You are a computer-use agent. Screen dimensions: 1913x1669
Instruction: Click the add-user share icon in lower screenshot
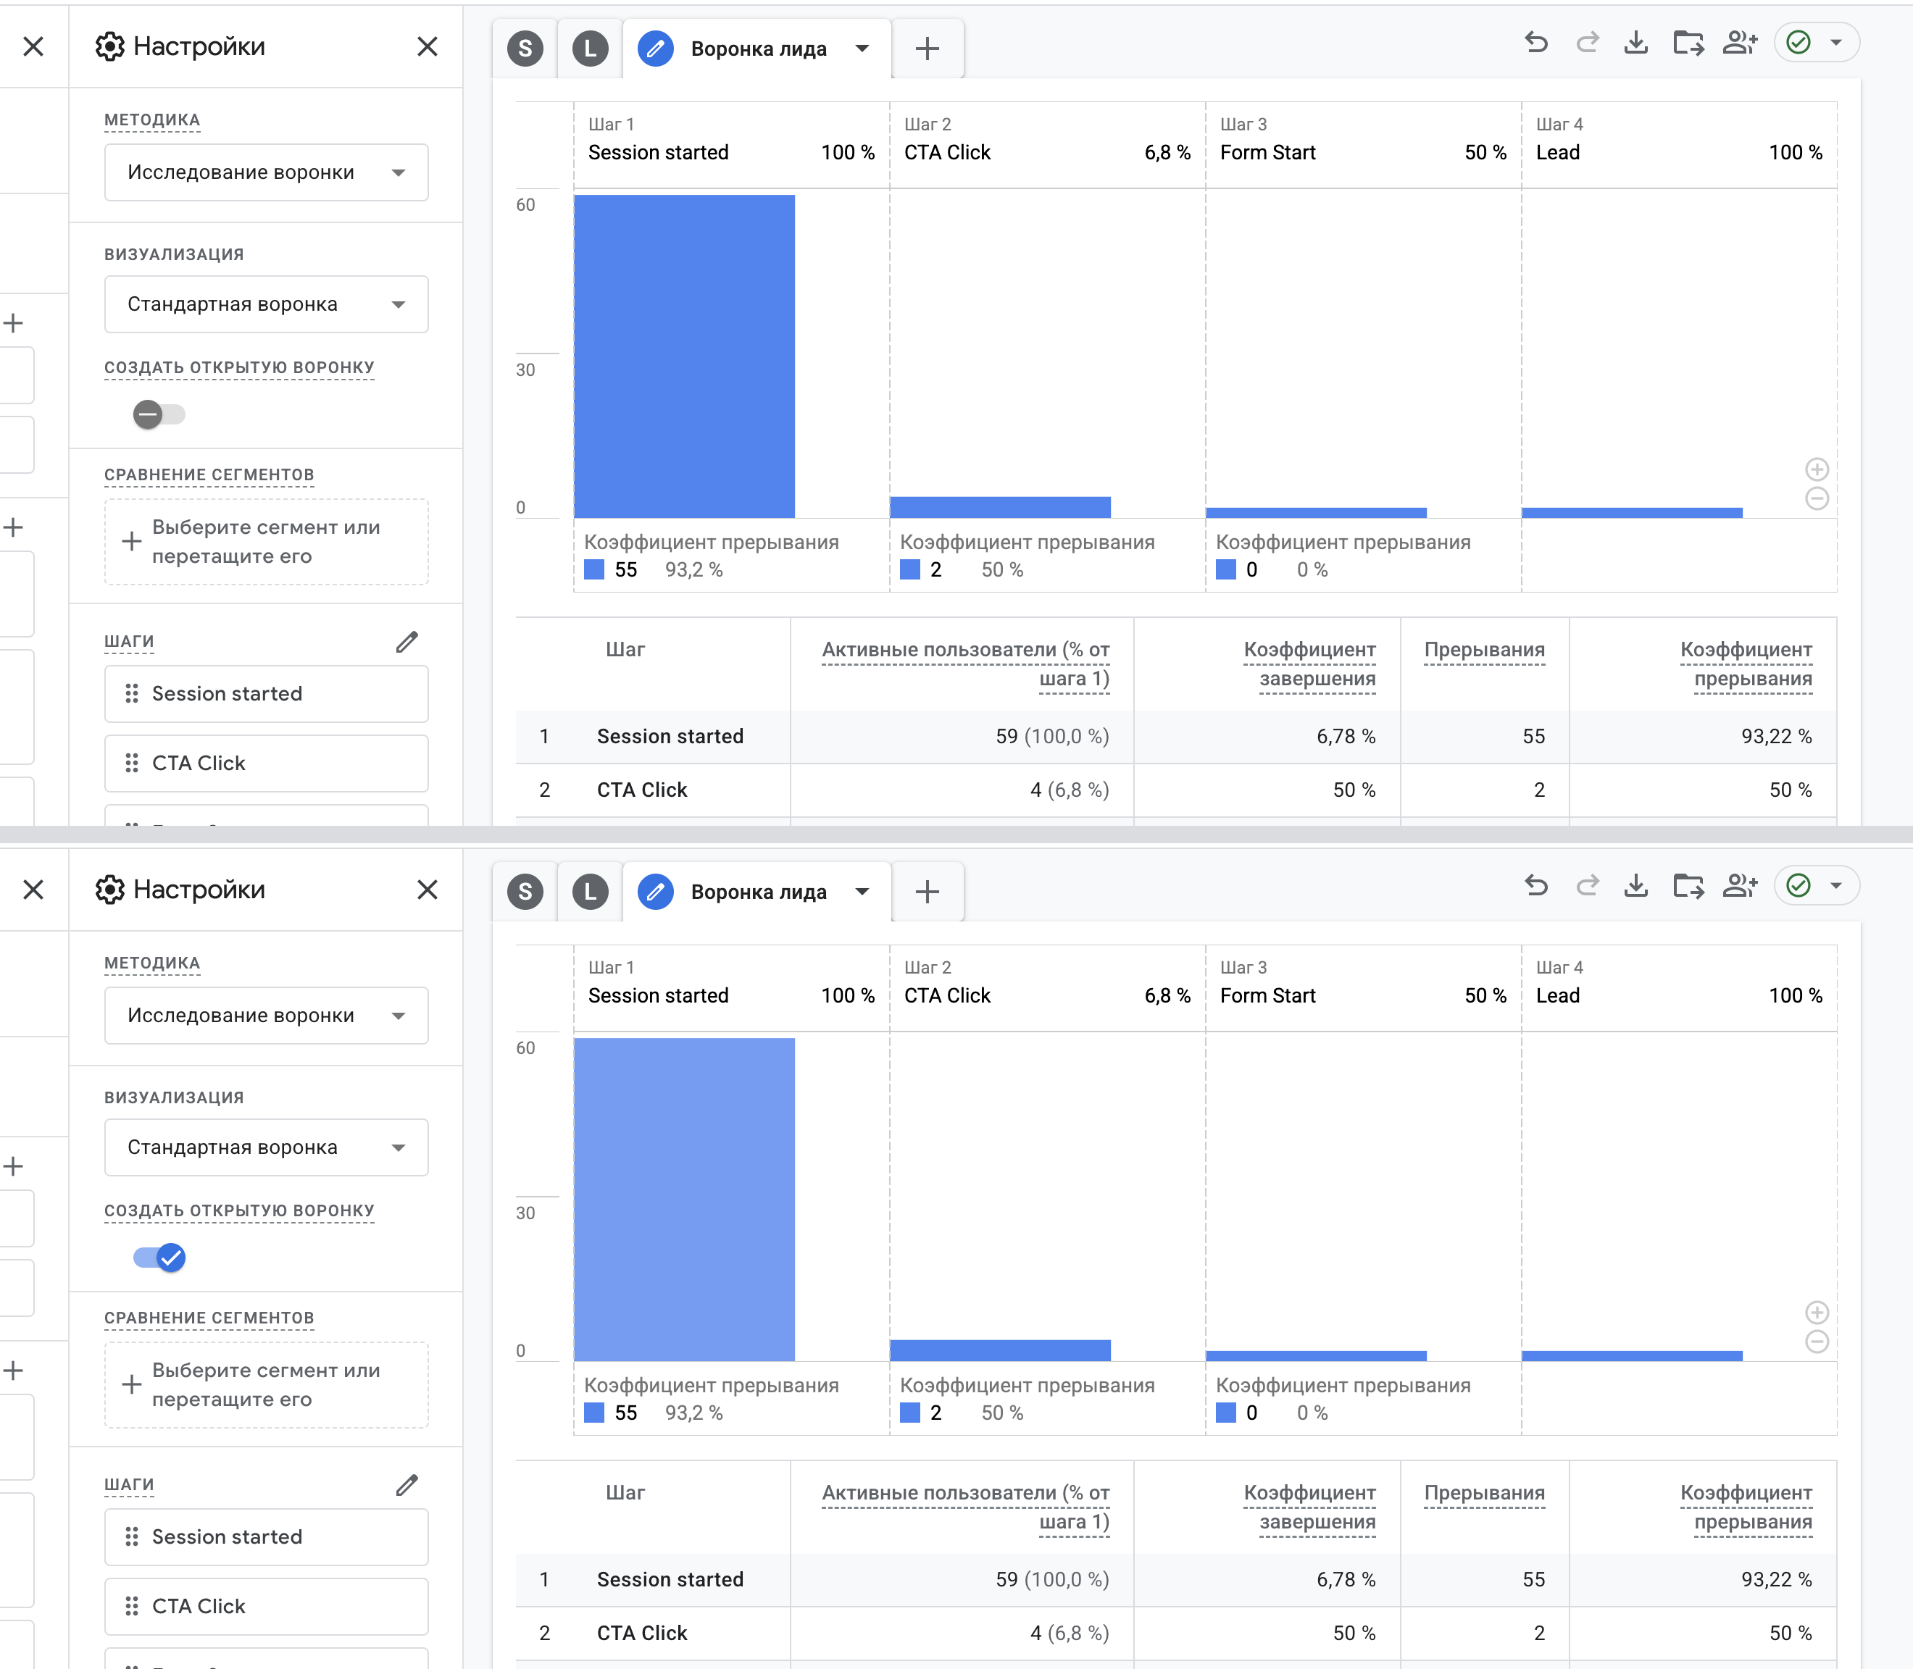pyautogui.click(x=1740, y=886)
